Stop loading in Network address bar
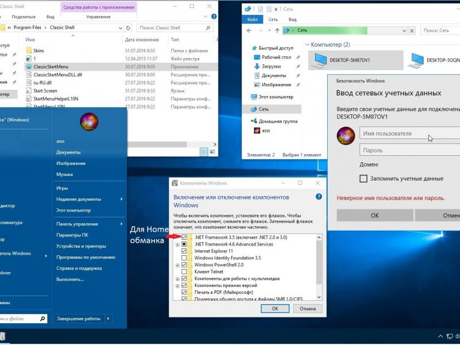The image size is (460, 345). tap(412, 30)
